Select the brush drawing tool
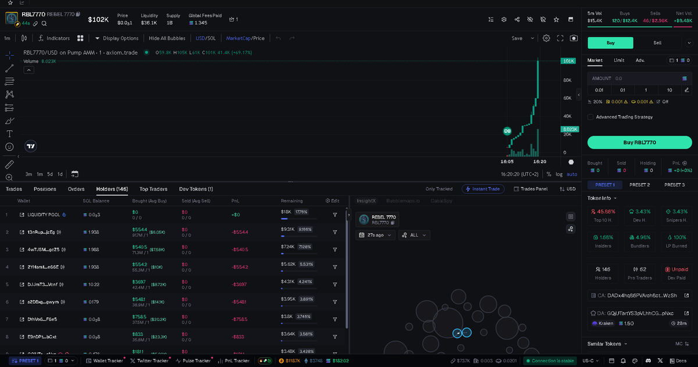This screenshot has width=698, height=367. pyautogui.click(x=9, y=121)
